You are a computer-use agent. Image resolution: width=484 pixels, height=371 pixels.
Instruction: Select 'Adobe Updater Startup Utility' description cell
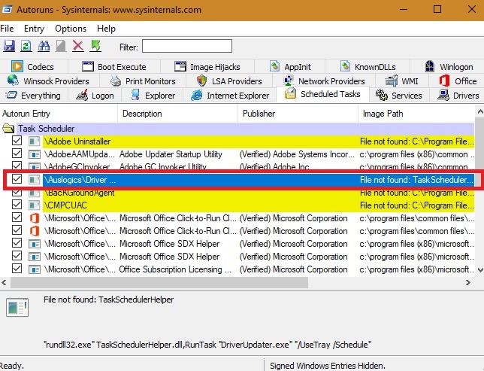pyautogui.click(x=171, y=154)
